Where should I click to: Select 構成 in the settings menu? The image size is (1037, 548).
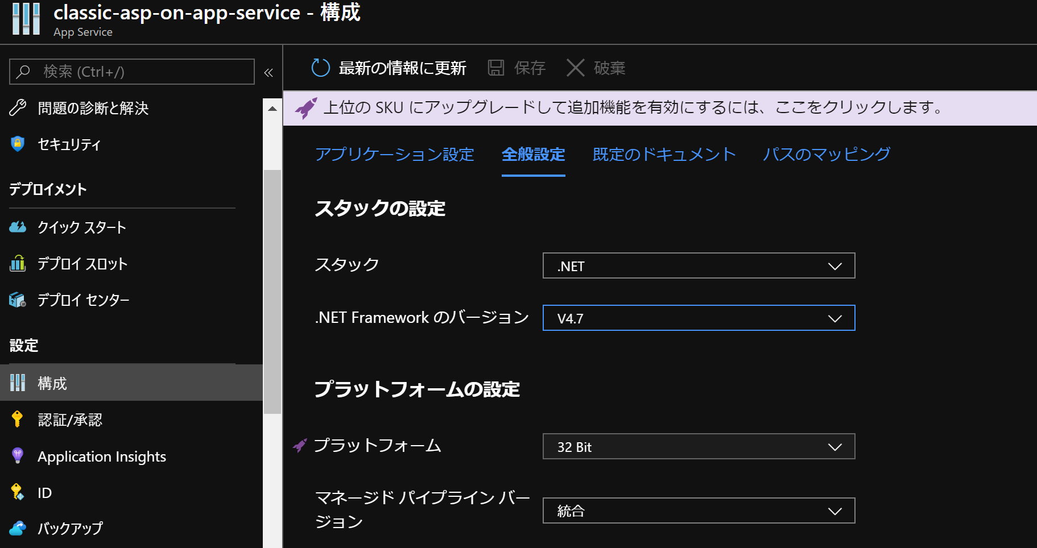(131, 383)
